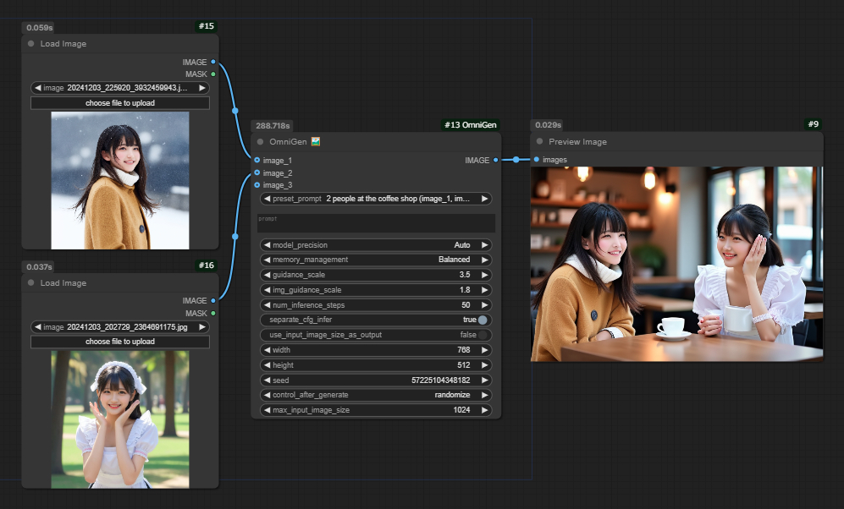This screenshot has height=509, width=844.
Task: Increase img_guidance_scale with right arrow
Action: click(x=484, y=290)
